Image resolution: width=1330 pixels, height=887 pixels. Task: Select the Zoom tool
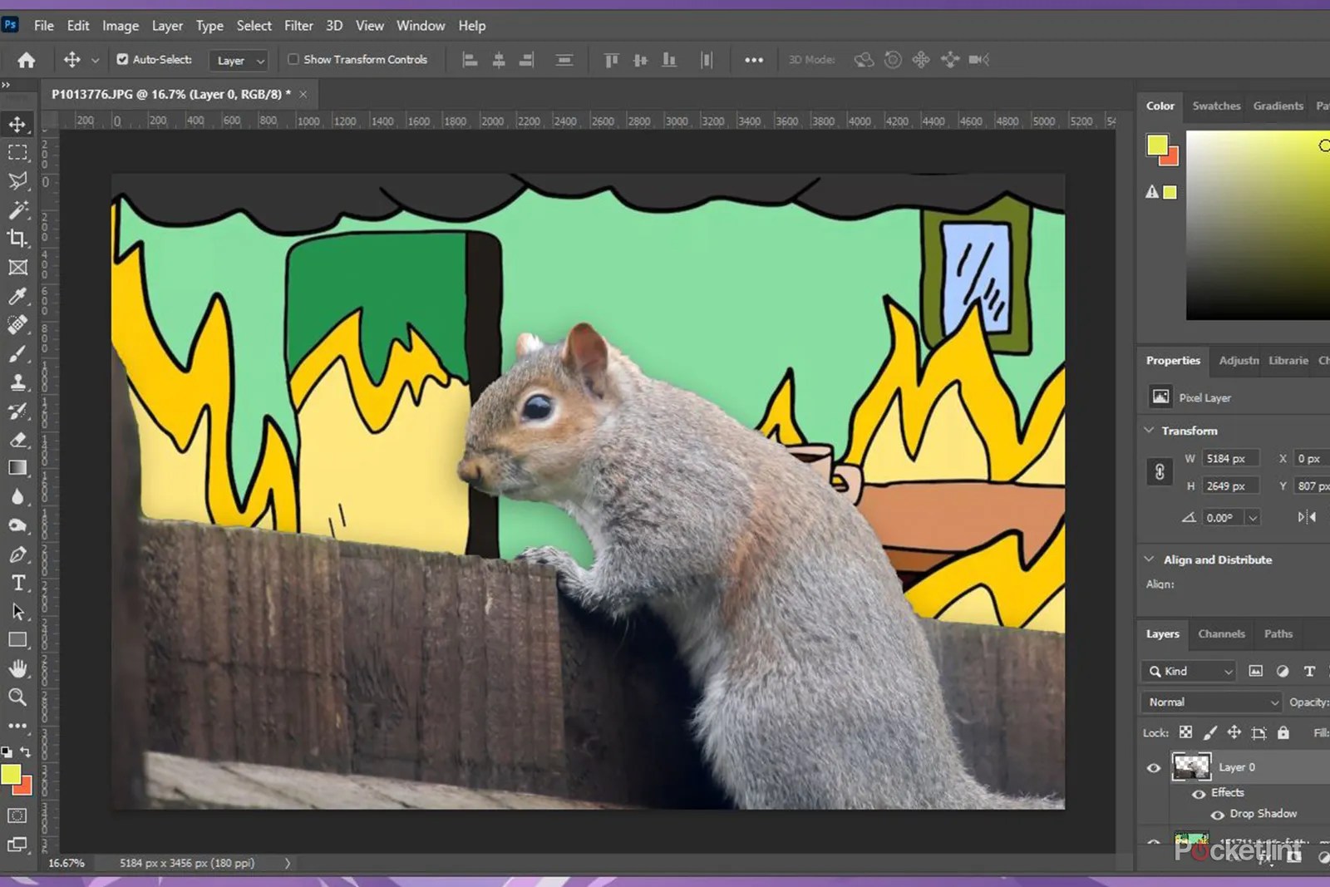[18, 697]
